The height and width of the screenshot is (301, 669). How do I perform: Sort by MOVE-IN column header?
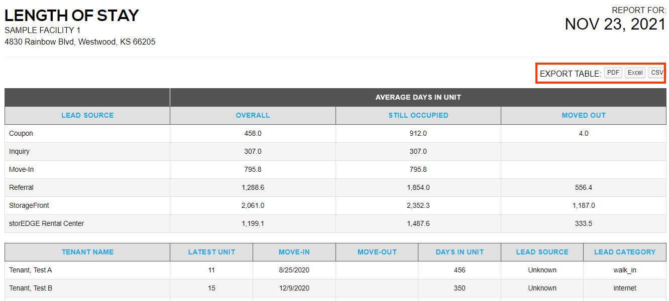pyautogui.click(x=294, y=252)
